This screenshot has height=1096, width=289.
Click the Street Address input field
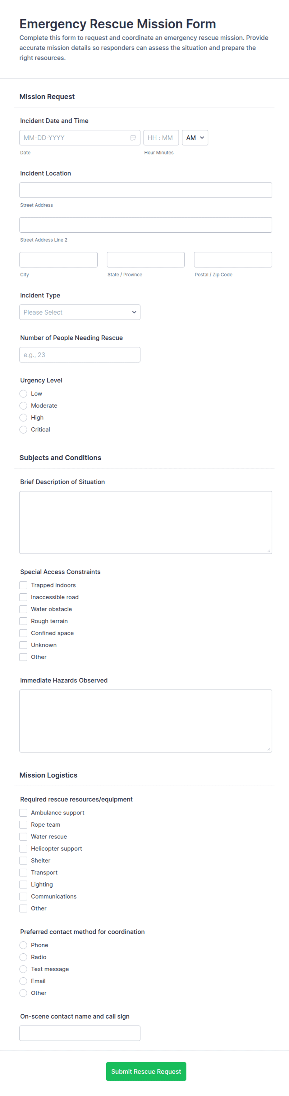click(145, 190)
